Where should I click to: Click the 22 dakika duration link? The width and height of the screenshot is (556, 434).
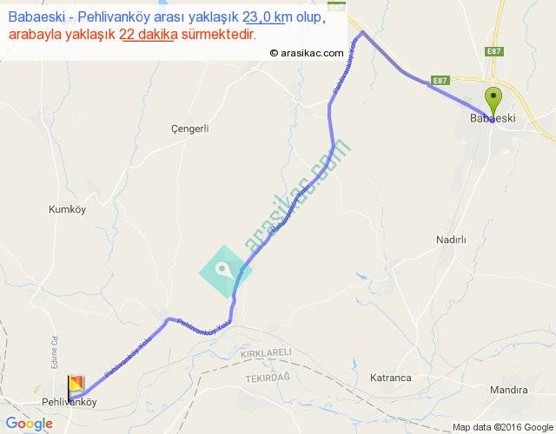(x=149, y=35)
